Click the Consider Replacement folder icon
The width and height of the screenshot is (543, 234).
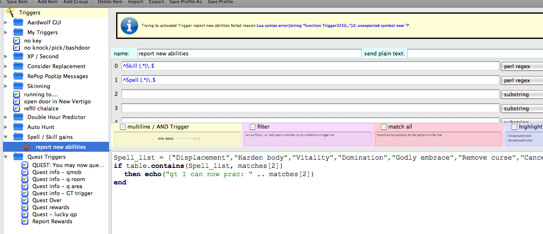(x=18, y=66)
